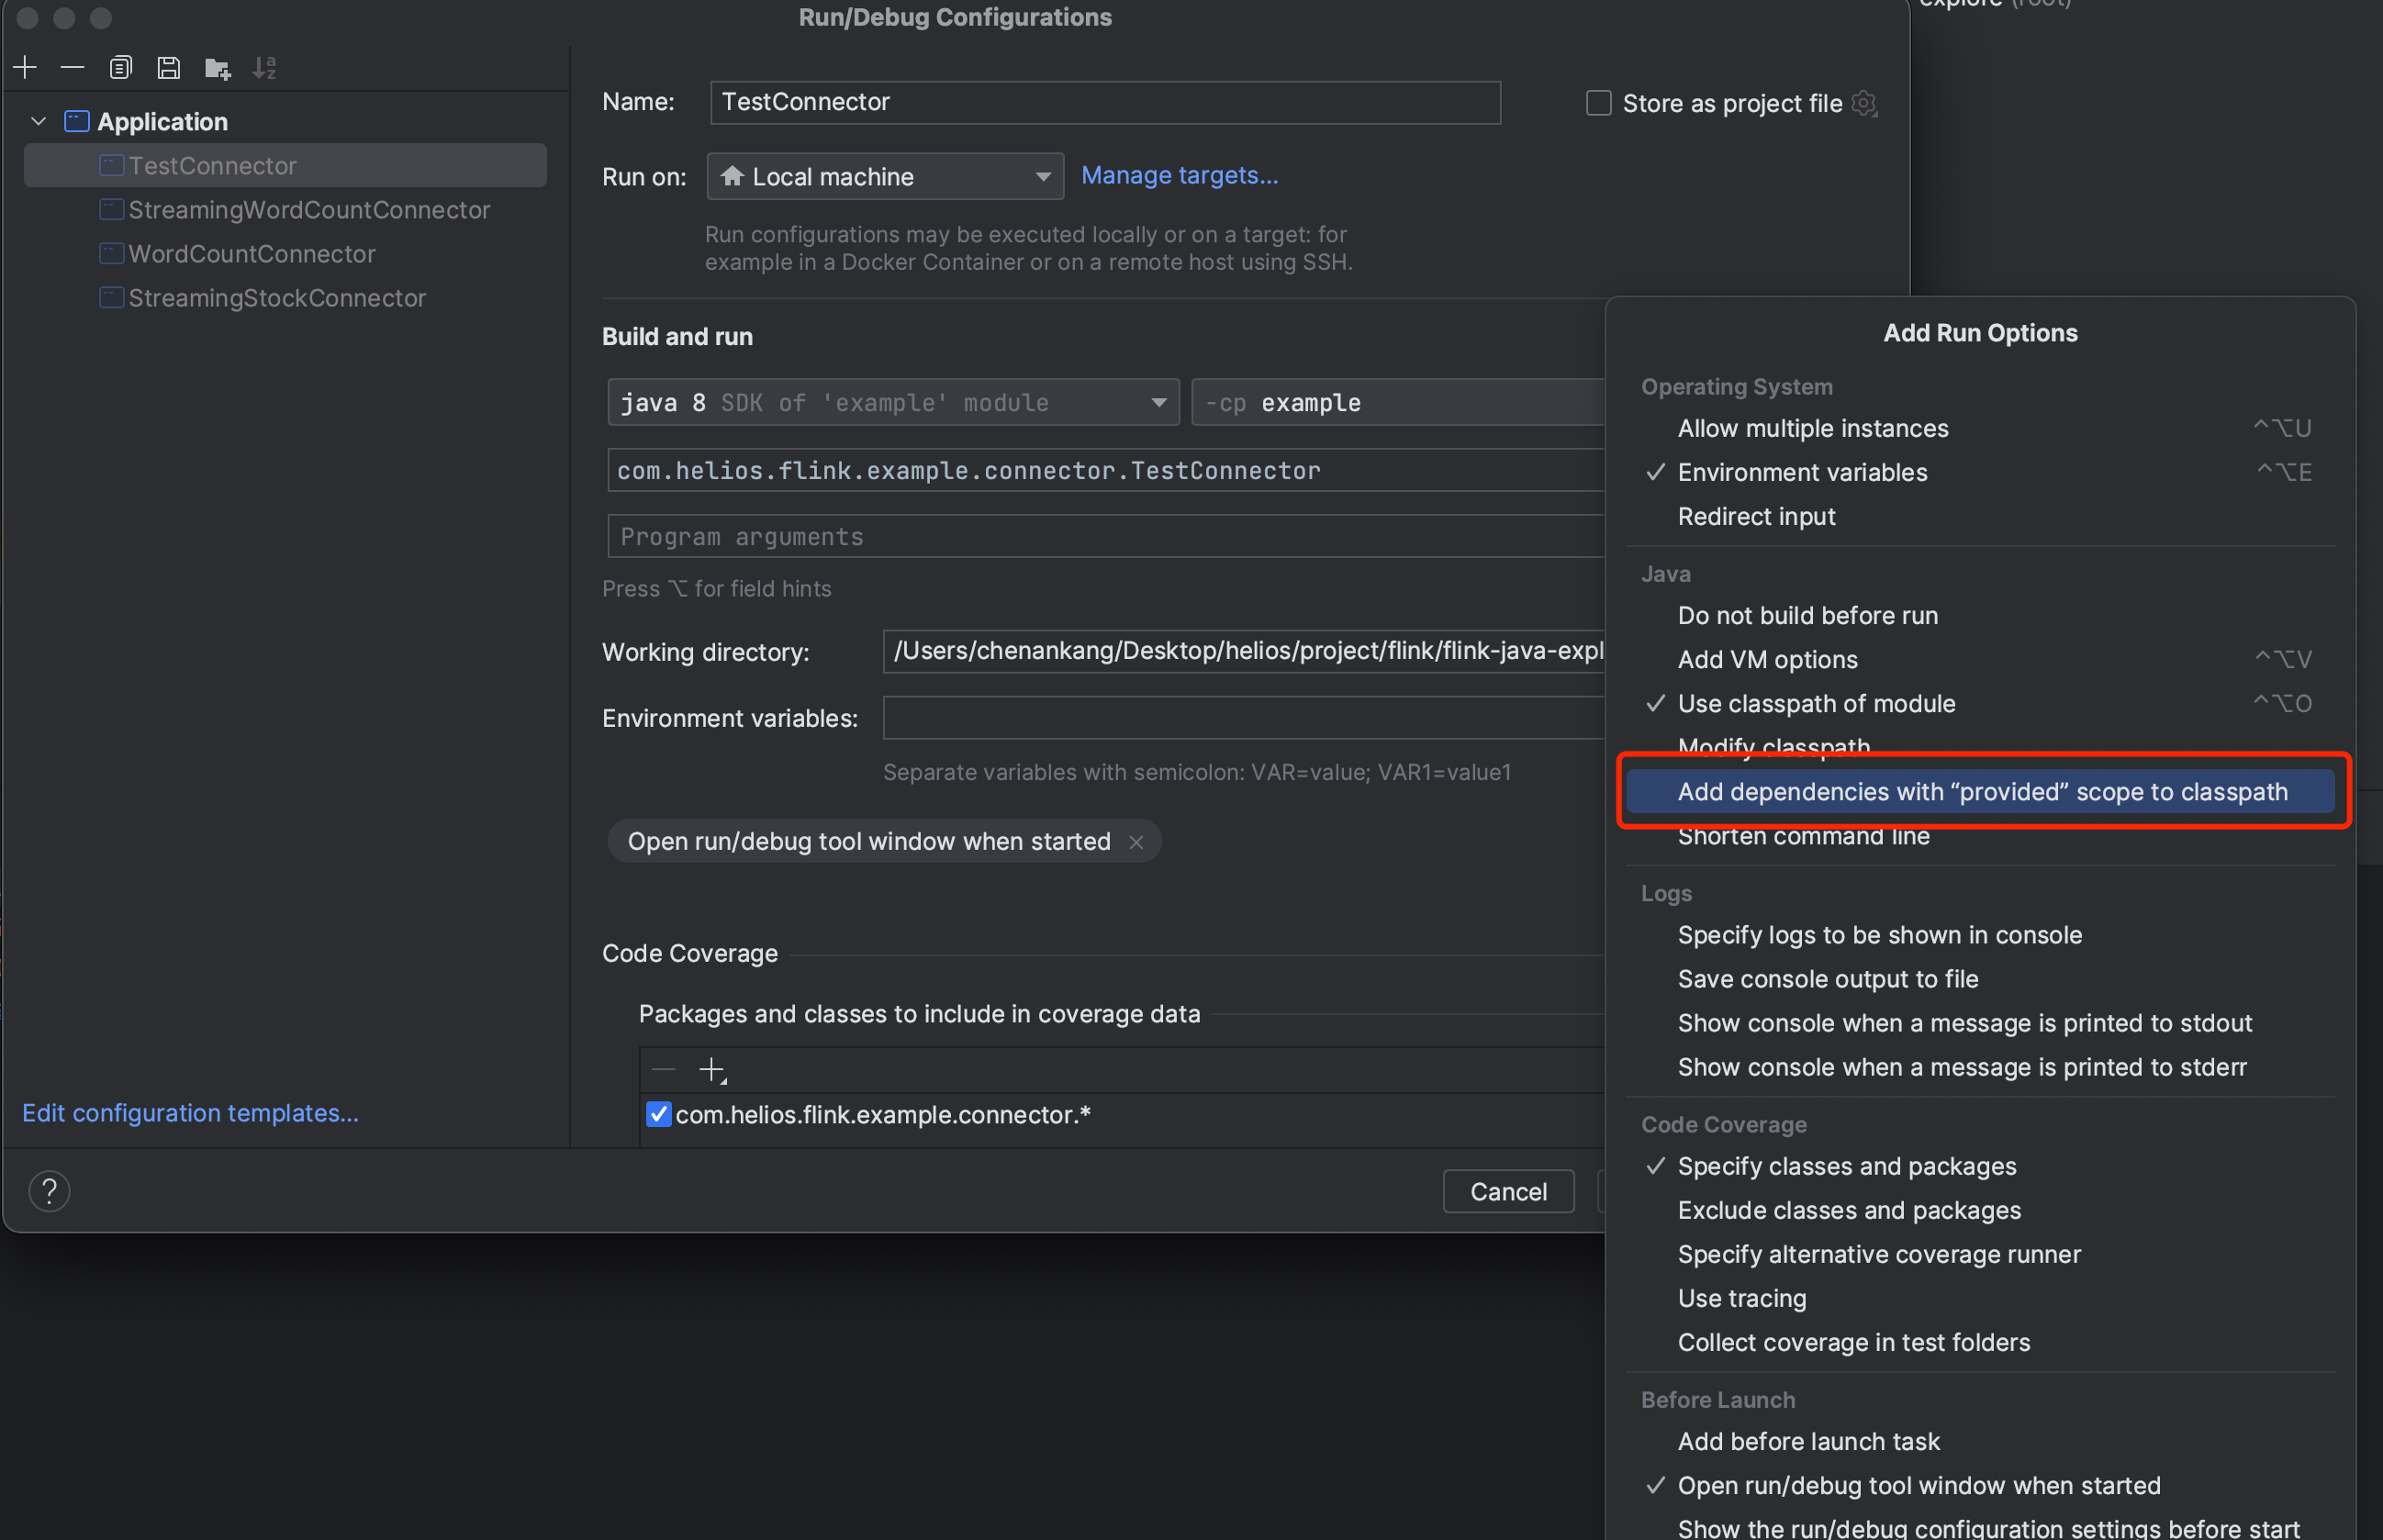The width and height of the screenshot is (2383, 1540).
Task: Open the help question mark icon
Action: click(49, 1190)
